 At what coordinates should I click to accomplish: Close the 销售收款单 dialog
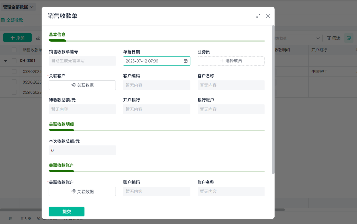268,16
